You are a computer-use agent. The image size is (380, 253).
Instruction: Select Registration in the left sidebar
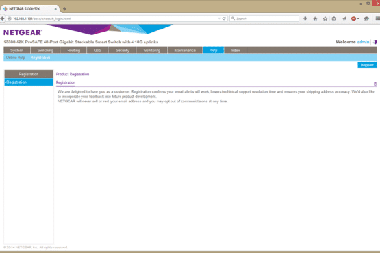pyautogui.click(x=29, y=82)
